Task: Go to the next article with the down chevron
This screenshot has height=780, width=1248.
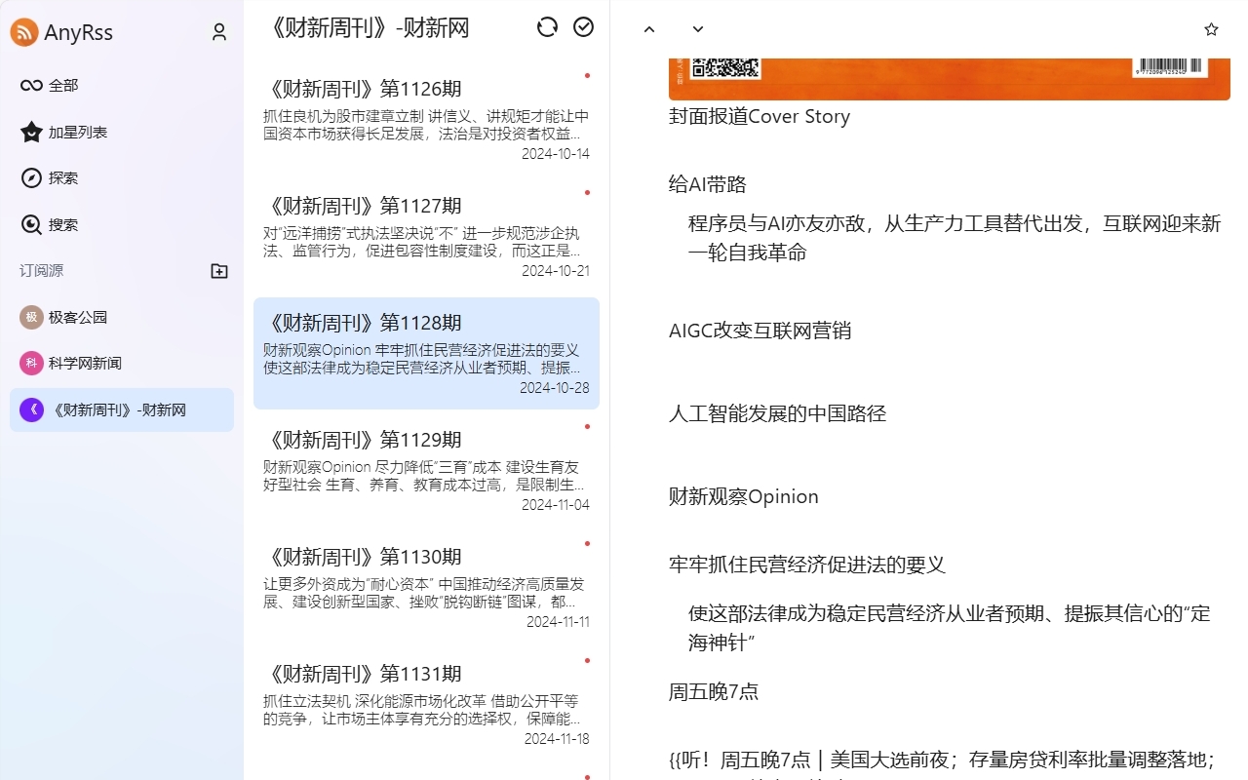Action: tap(698, 30)
